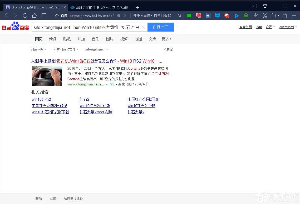Click the 百度一下 search button

(160, 27)
